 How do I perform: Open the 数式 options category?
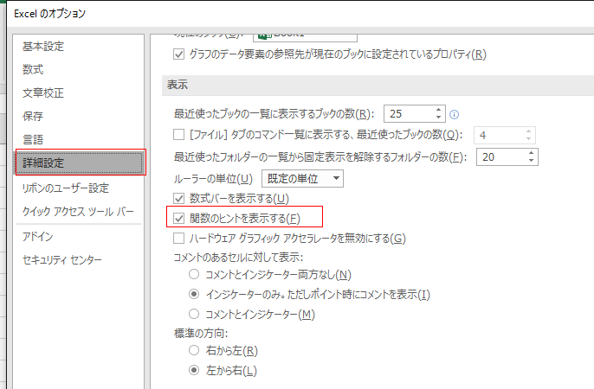(33, 69)
